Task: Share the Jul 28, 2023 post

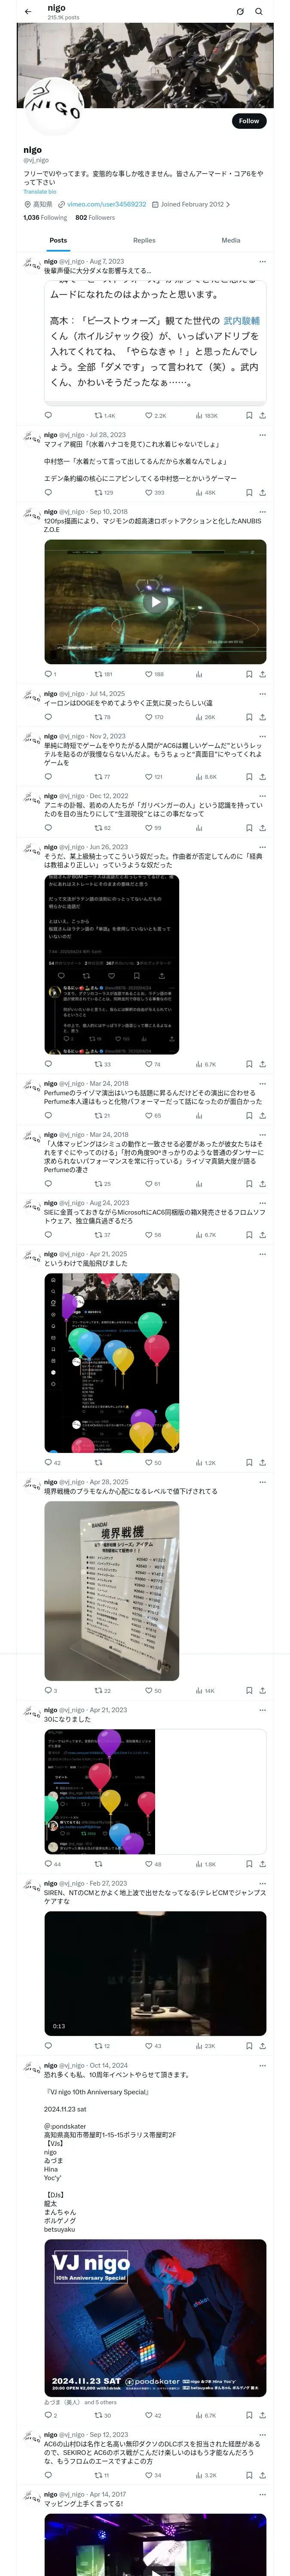Action: click(262, 492)
